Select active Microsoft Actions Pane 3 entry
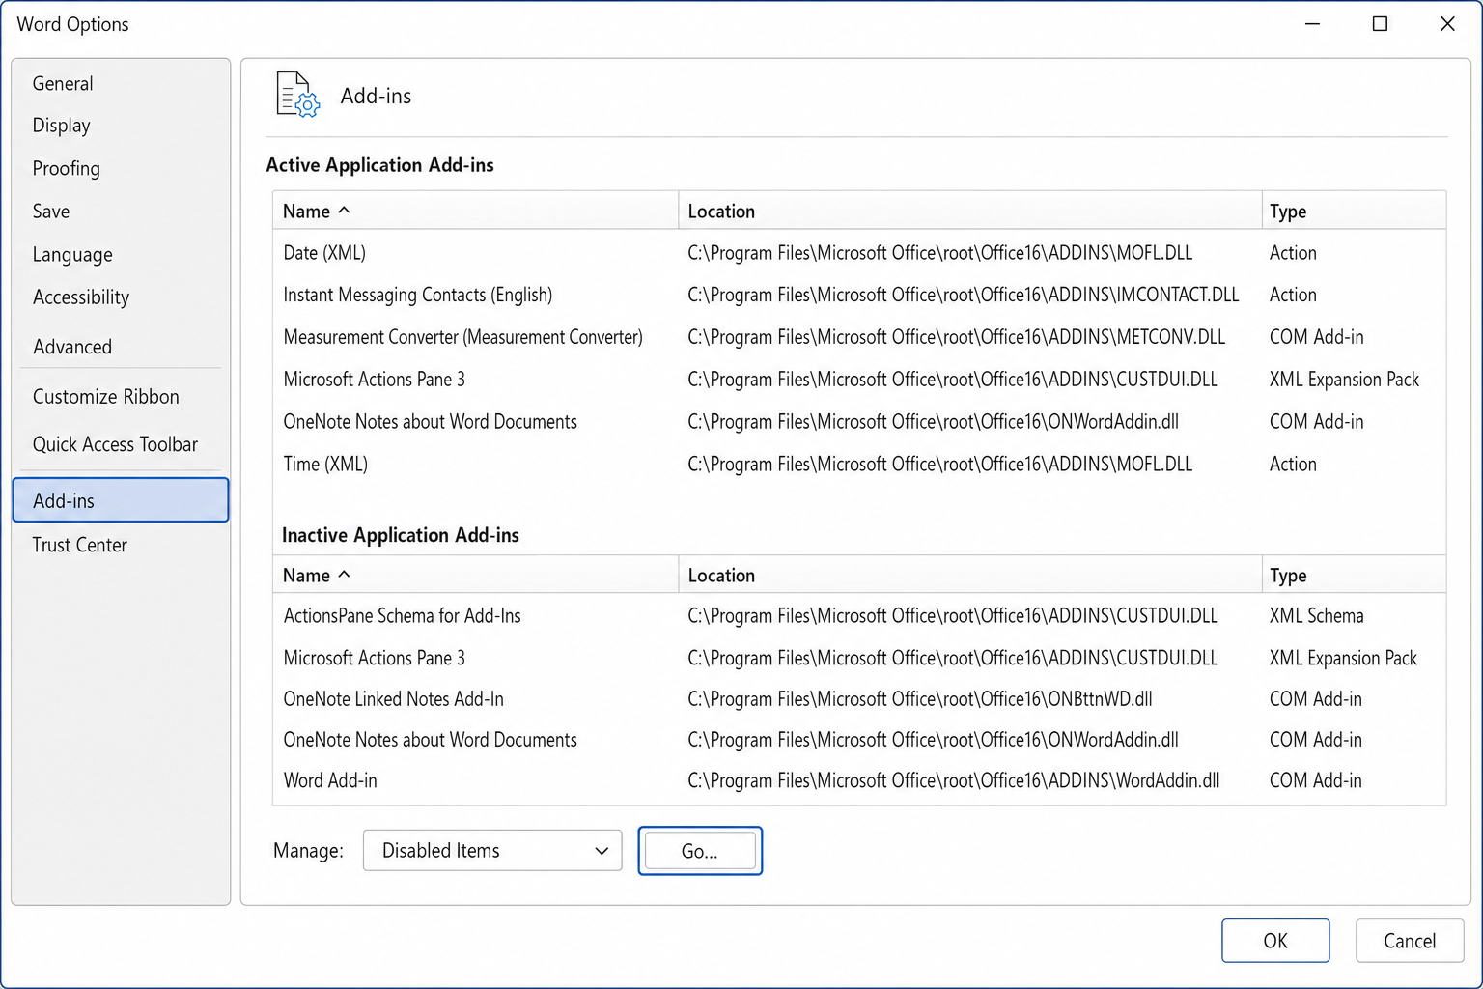The image size is (1483, 989). coord(859,380)
